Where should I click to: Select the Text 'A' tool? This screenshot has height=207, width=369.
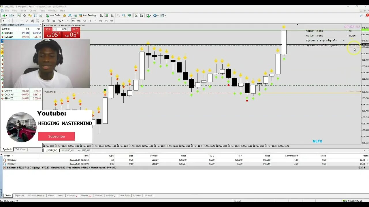click(43, 21)
